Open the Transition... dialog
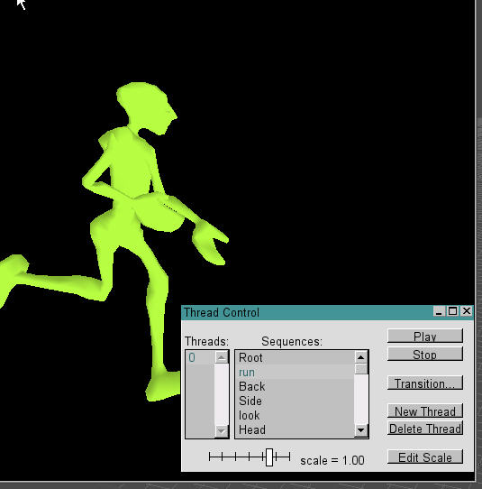Image resolution: width=482 pixels, height=489 pixels. pos(425,383)
